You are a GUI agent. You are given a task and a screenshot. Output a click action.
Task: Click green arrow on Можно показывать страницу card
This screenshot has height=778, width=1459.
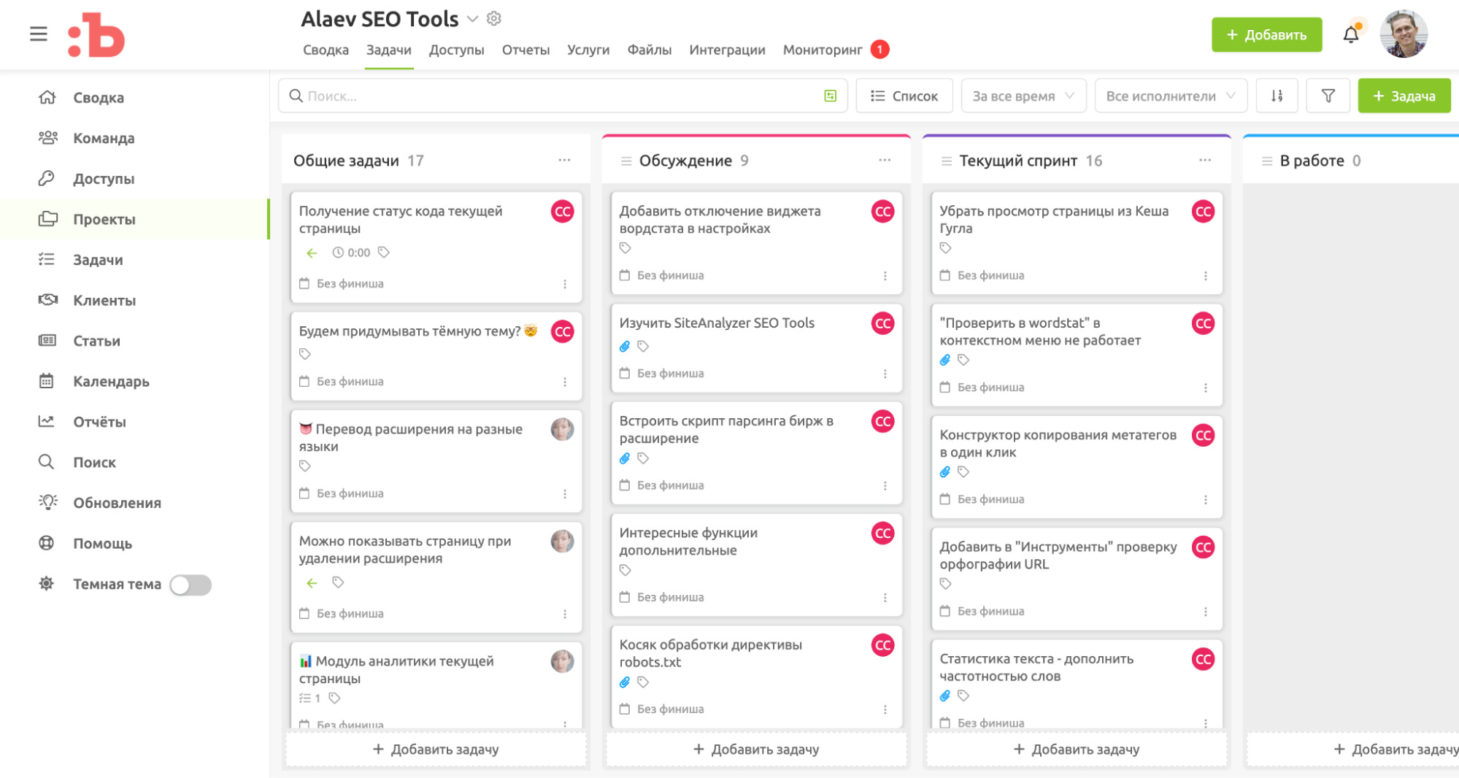[312, 582]
